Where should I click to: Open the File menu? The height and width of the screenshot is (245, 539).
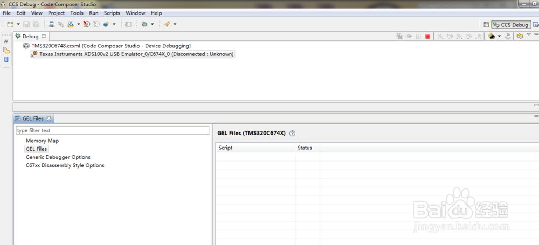pyautogui.click(x=6, y=13)
